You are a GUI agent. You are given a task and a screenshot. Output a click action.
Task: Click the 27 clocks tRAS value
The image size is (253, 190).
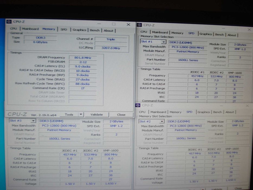coord(83,80)
